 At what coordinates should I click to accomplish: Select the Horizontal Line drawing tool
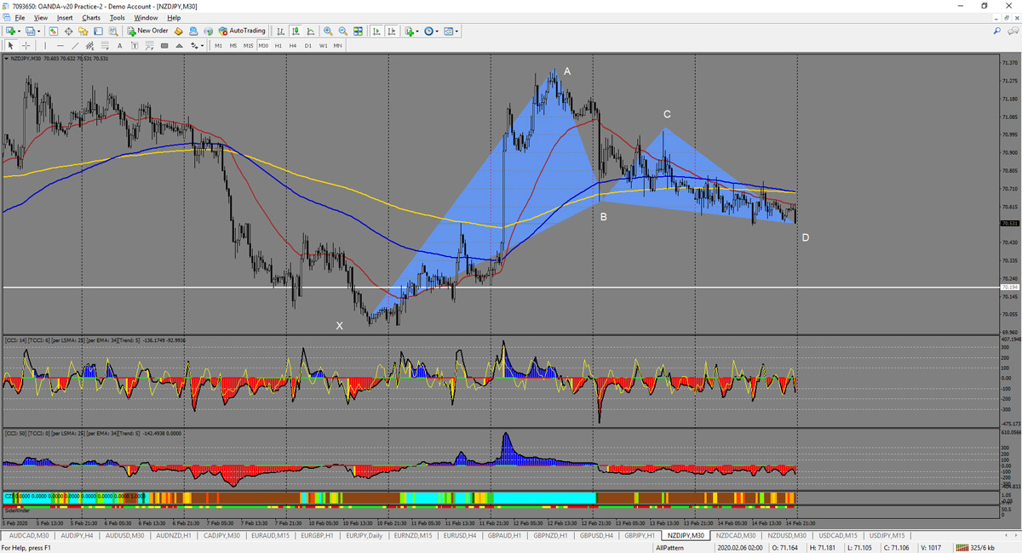tap(60, 45)
